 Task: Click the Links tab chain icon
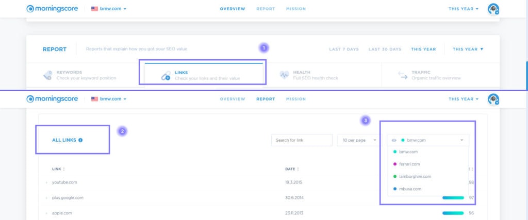166,76
